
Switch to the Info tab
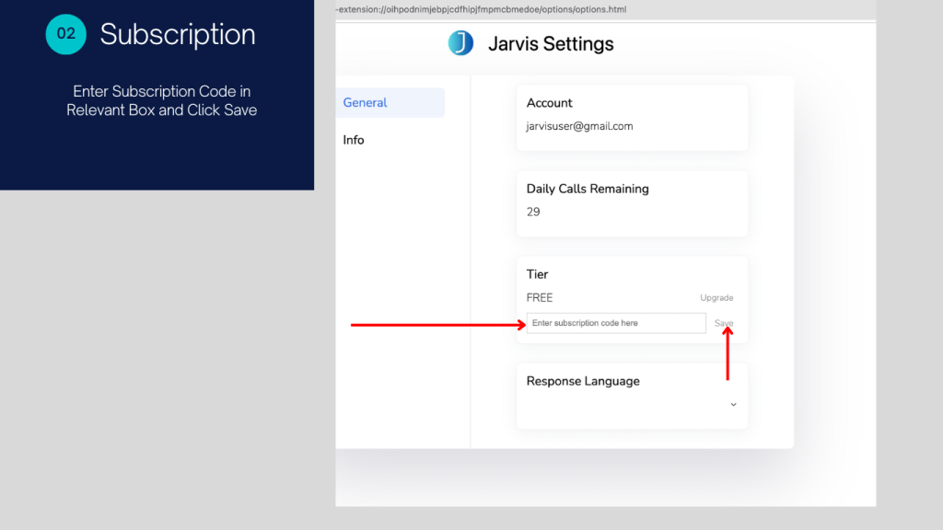pos(354,140)
